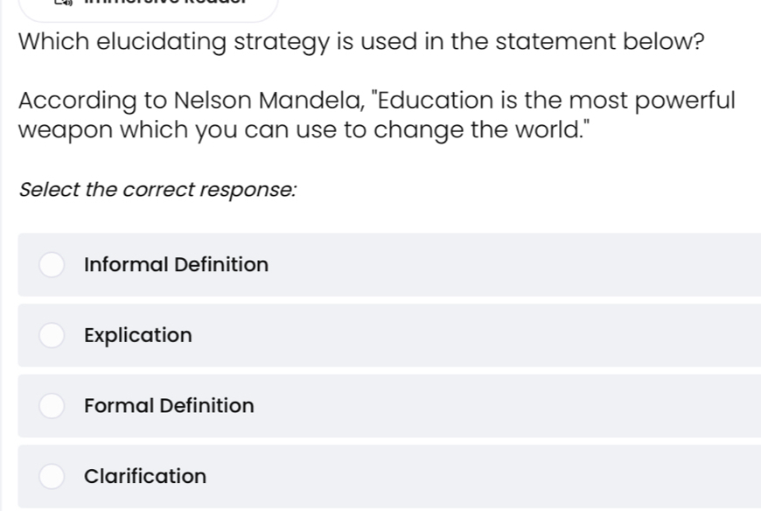
Task: Select the Formal Definition radio button
Action: pos(52,406)
